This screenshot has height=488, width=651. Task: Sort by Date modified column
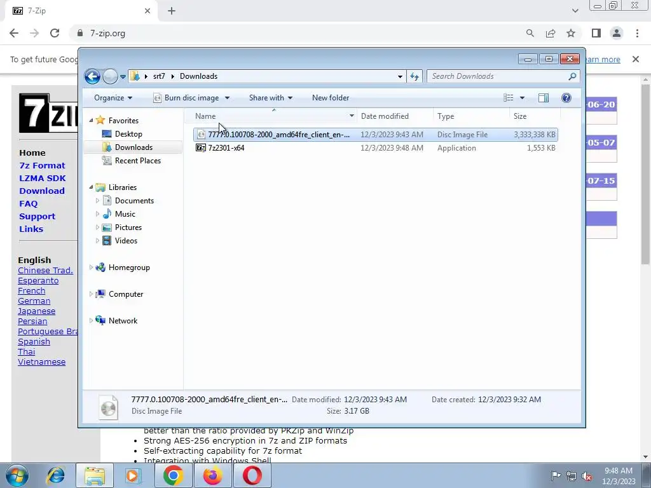coord(394,116)
